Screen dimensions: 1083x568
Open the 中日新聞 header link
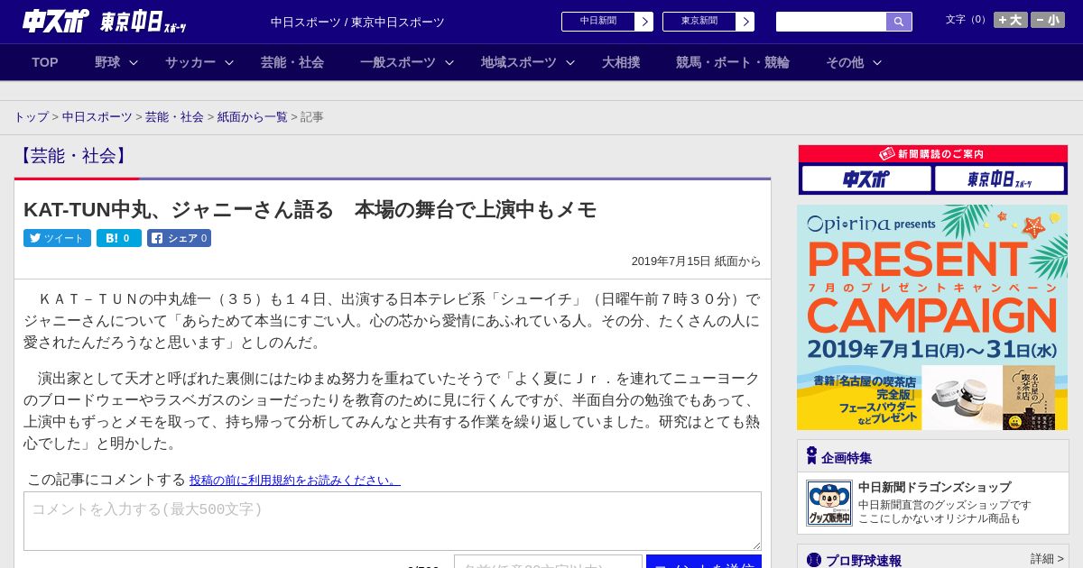tap(606, 22)
